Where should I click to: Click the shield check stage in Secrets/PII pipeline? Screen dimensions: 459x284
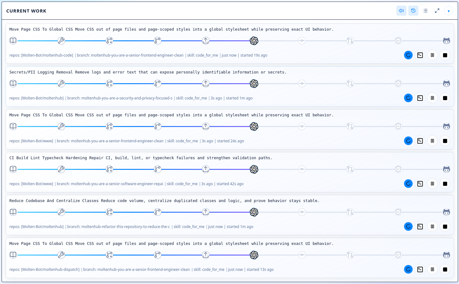tap(398, 84)
